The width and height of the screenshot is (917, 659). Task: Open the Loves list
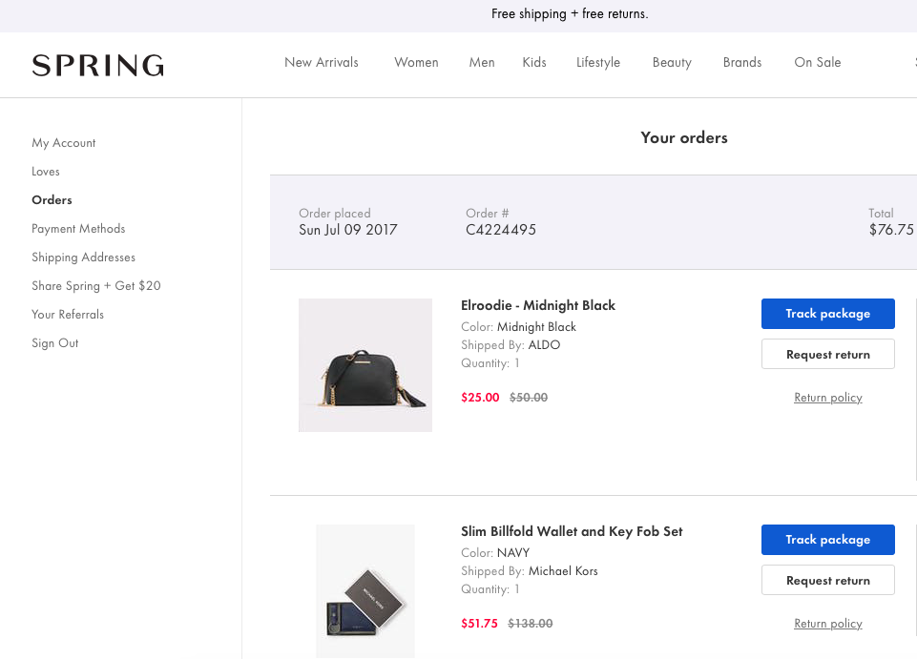pos(46,172)
